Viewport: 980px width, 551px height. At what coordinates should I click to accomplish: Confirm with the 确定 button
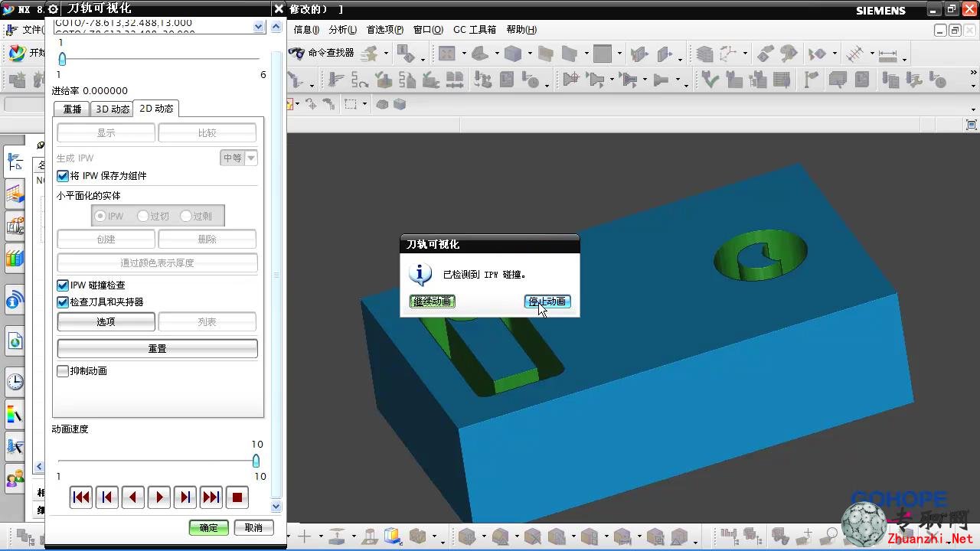[x=209, y=528]
